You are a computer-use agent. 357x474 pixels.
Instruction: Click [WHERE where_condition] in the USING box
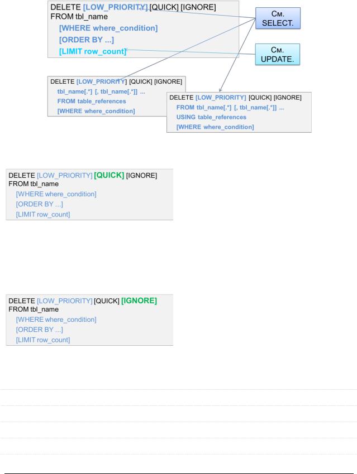[x=215, y=127]
